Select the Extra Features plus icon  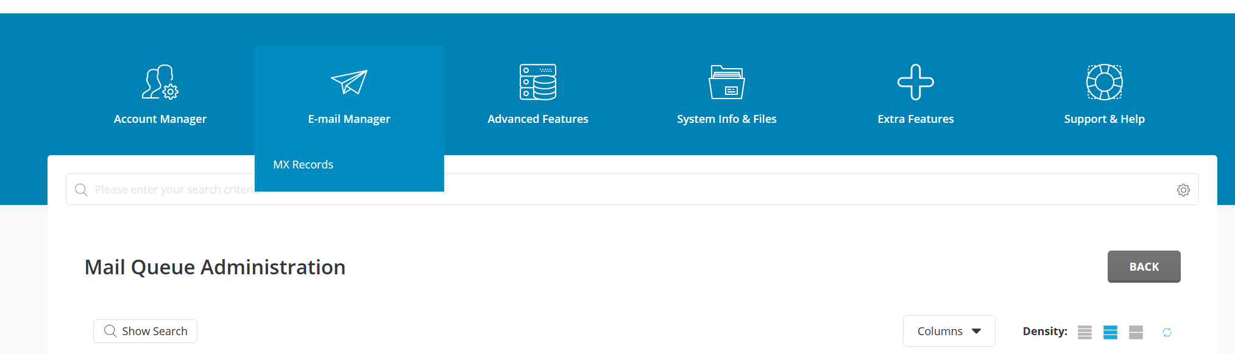pyautogui.click(x=915, y=82)
